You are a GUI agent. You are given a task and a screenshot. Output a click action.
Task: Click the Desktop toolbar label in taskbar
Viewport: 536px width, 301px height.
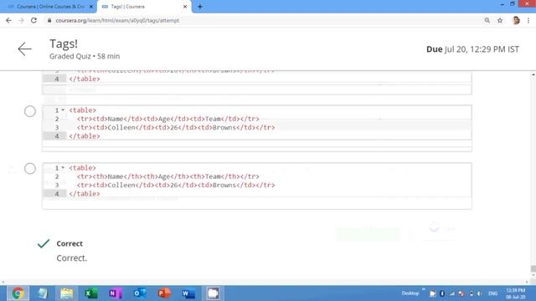(410, 293)
